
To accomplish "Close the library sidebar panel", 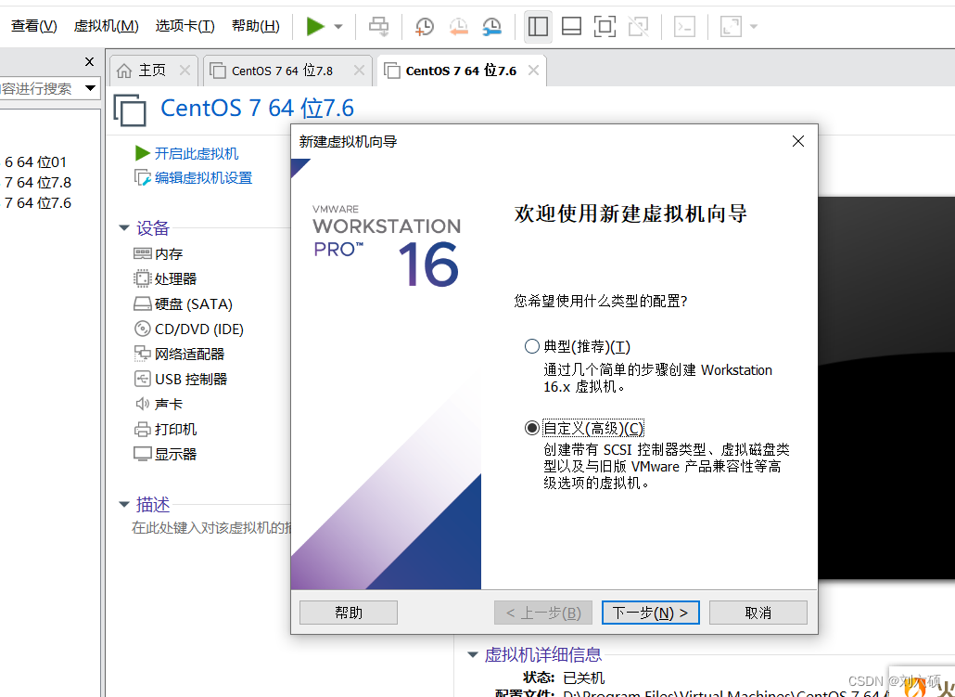I will [x=90, y=61].
